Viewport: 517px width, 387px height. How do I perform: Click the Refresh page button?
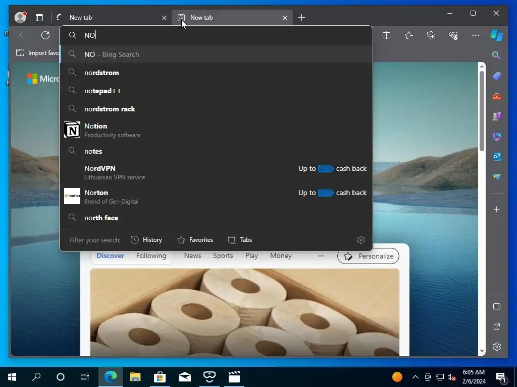click(45, 35)
